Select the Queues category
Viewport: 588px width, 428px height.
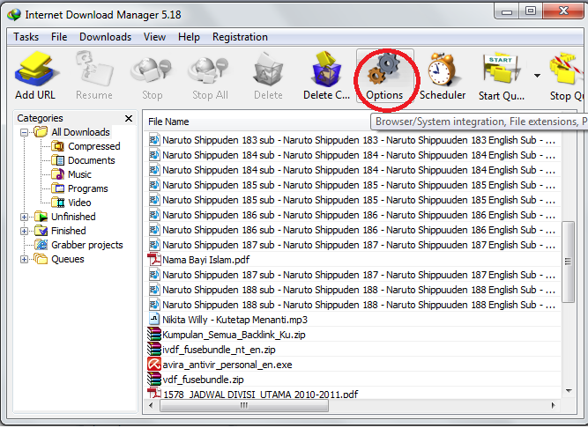(x=68, y=259)
